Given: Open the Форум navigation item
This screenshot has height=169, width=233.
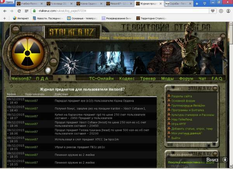Looking at the screenshot, I should pyautogui.click(x=186, y=78).
